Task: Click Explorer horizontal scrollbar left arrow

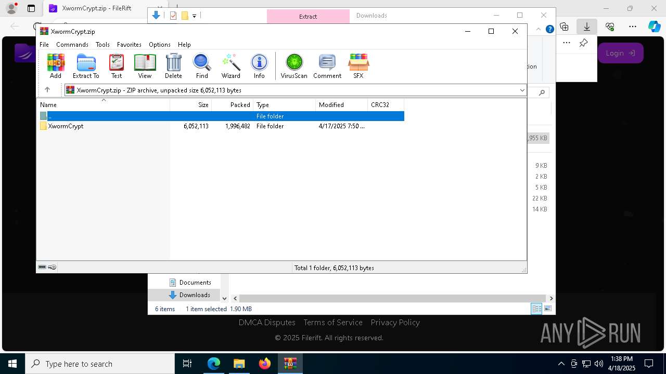Action: tap(235, 298)
